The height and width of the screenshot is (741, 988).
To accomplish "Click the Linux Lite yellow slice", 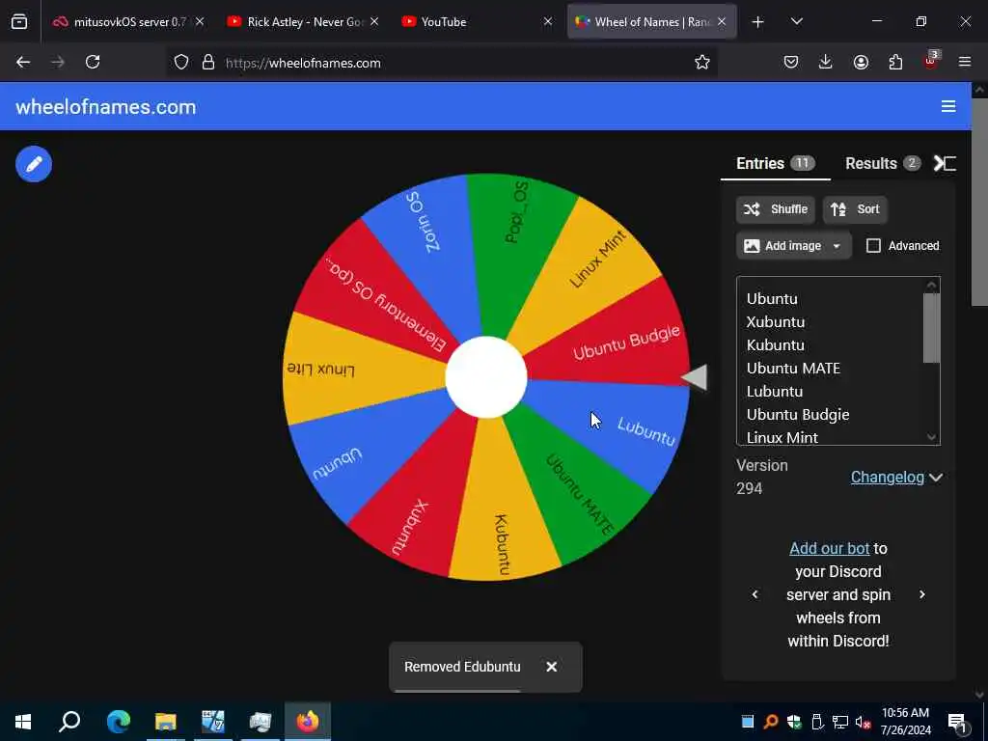I will 353,369.
